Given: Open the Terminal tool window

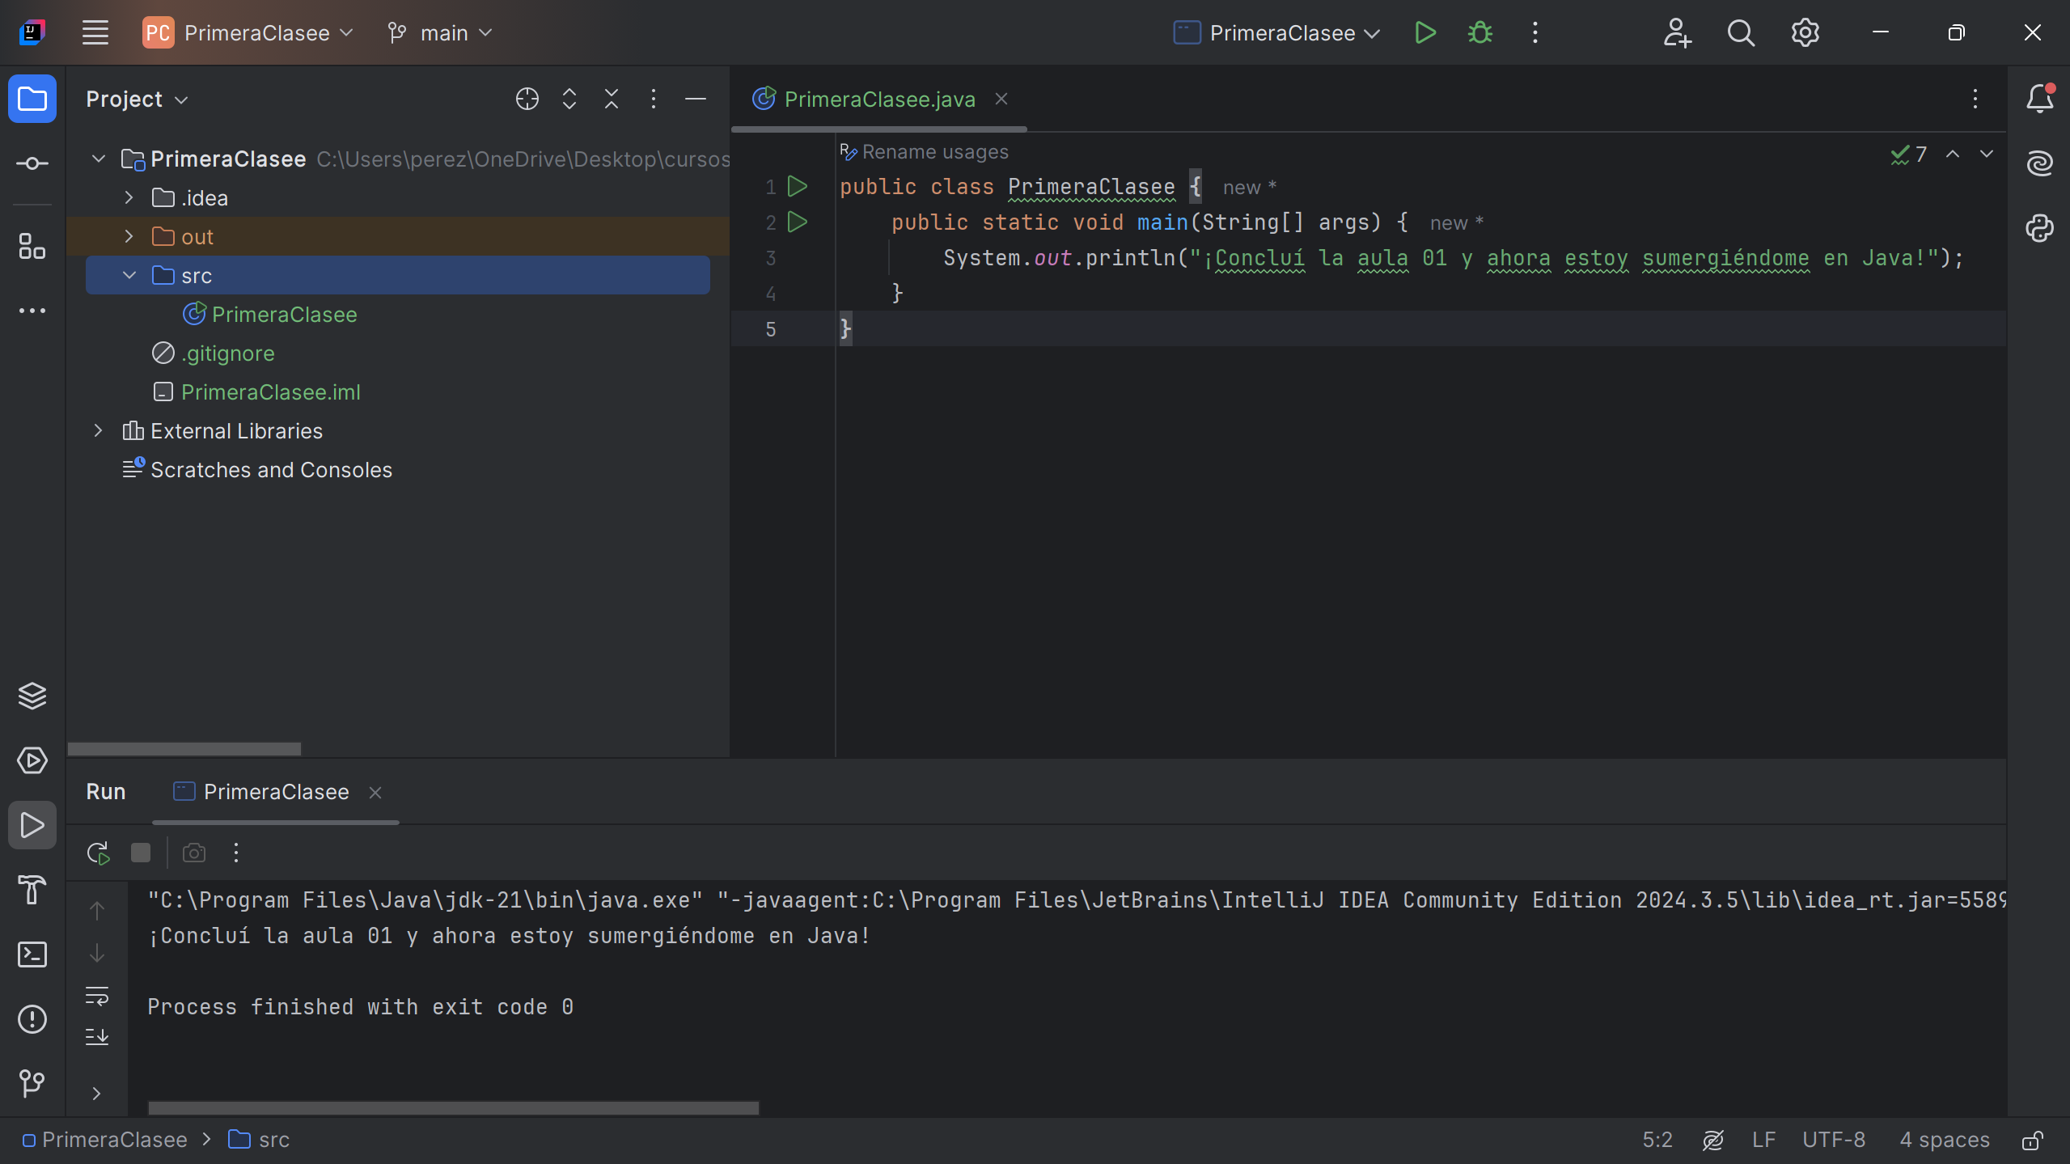Looking at the screenshot, I should click(32, 954).
